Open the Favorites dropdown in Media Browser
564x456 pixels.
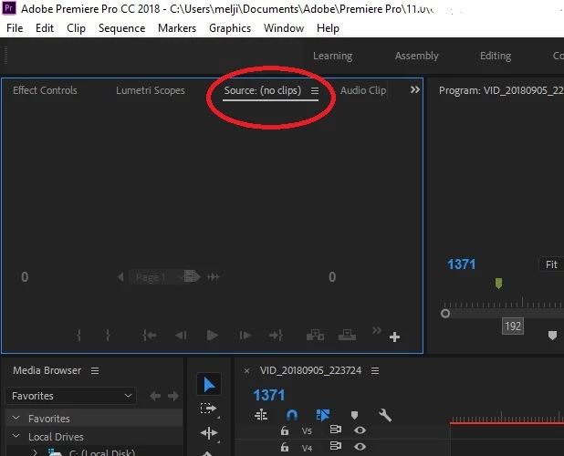(x=71, y=396)
